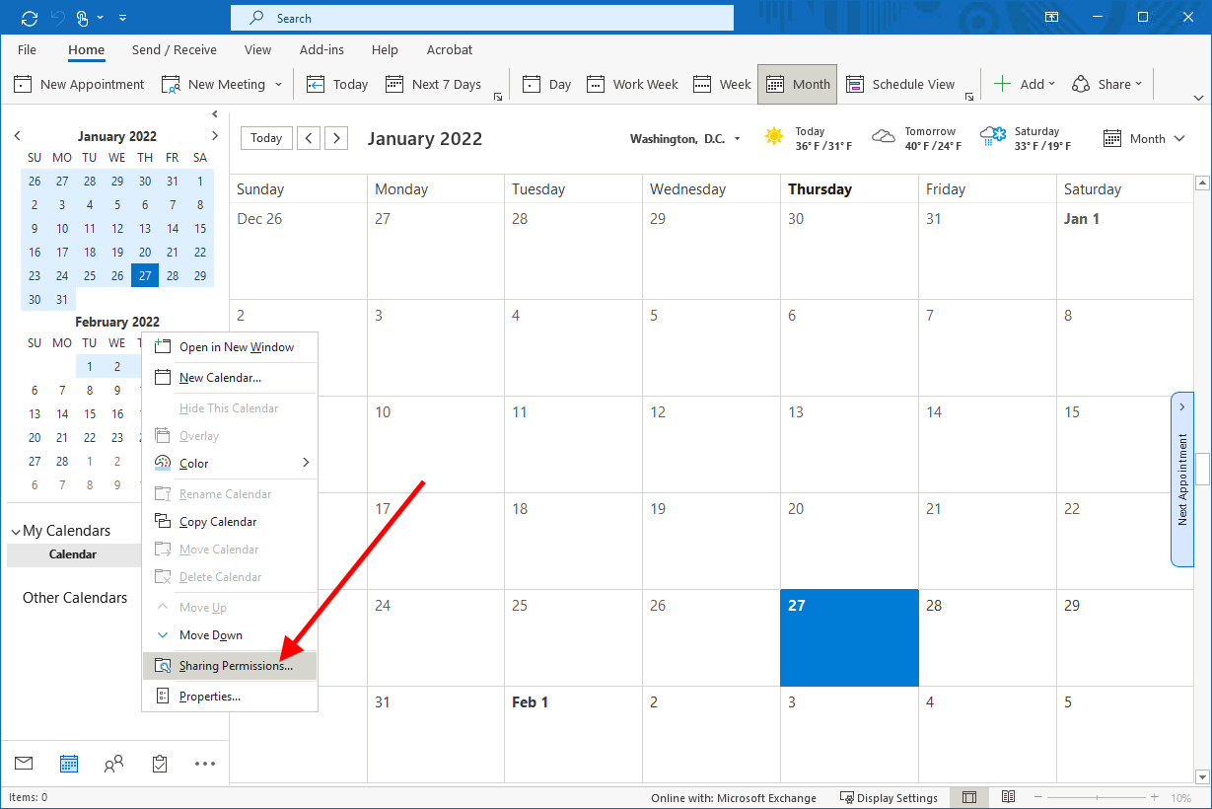The image size is (1212, 809).
Task: Open Display Settings in status bar
Action: (x=889, y=797)
